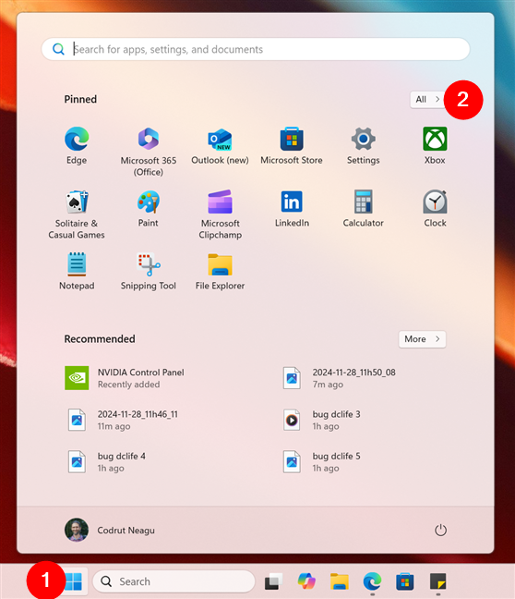
Task: Open Microsoft Store from pinned apps
Action: tap(292, 145)
